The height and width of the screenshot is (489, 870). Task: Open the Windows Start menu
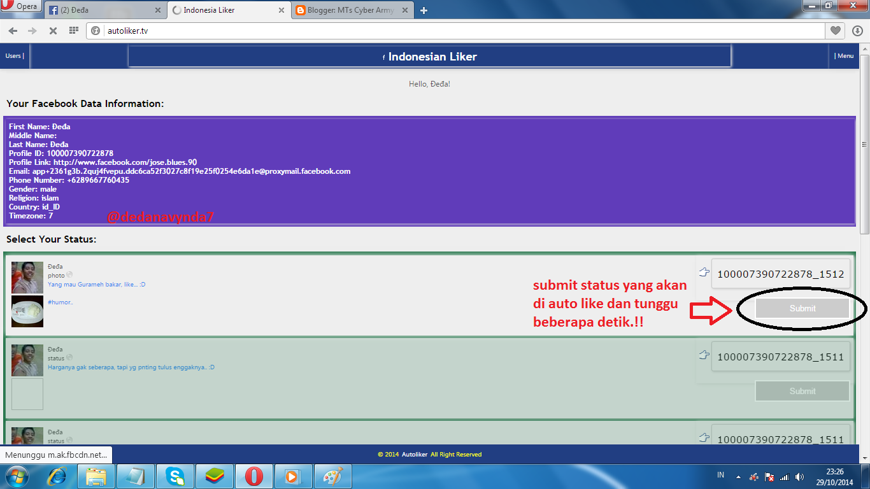[17, 476]
